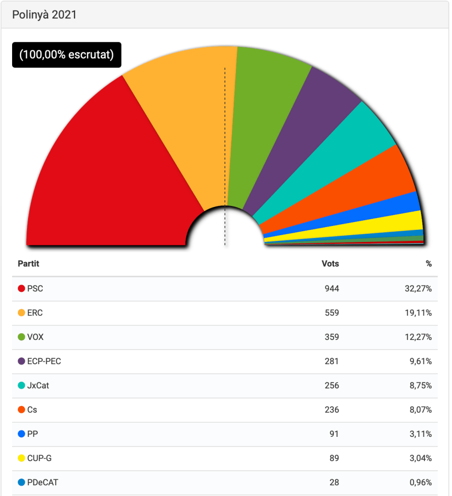Click the PDeCAT color dot

[21, 483]
